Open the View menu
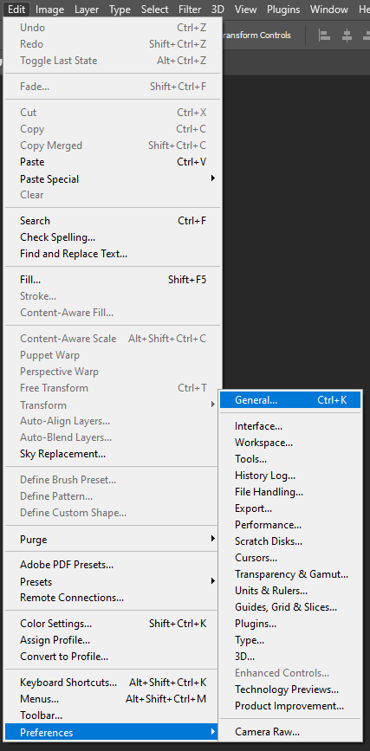 pyautogui.click(x=245, y=10)
